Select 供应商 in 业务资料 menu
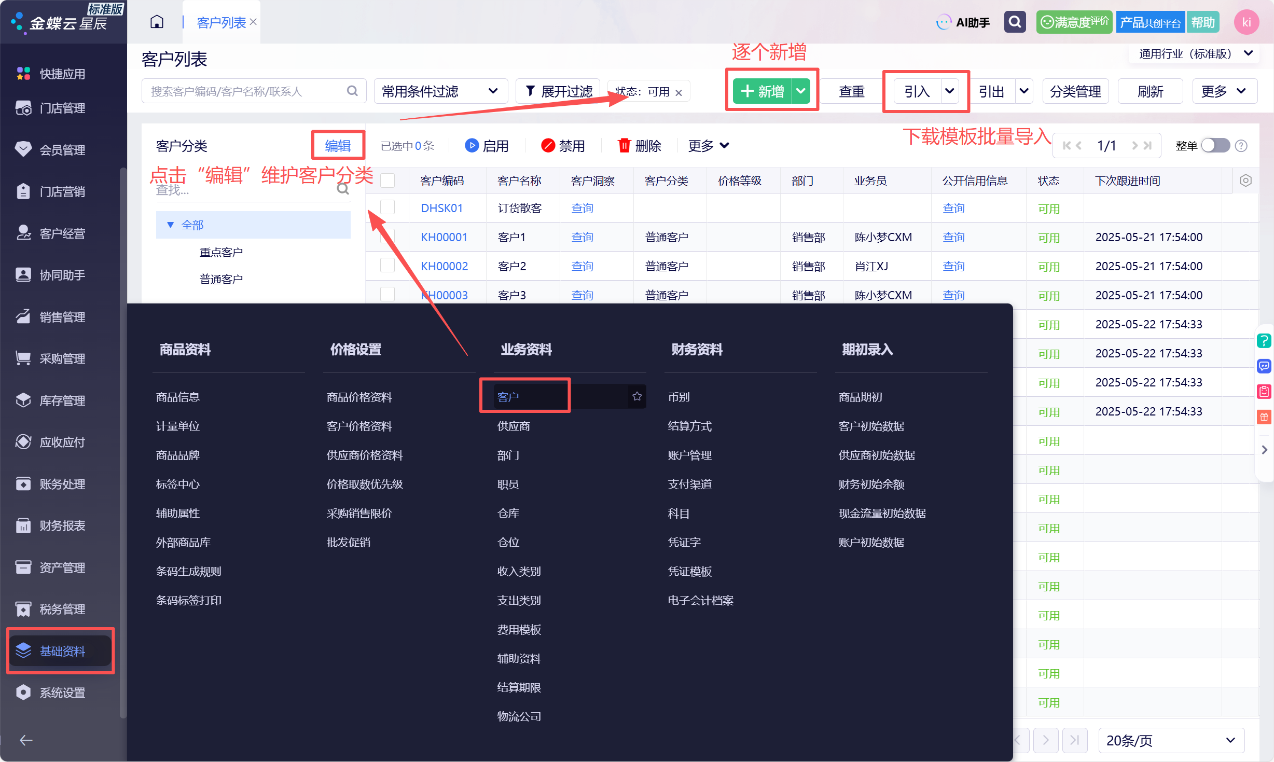The width and height of the screenshot is (1274, 762). [514, 426]
